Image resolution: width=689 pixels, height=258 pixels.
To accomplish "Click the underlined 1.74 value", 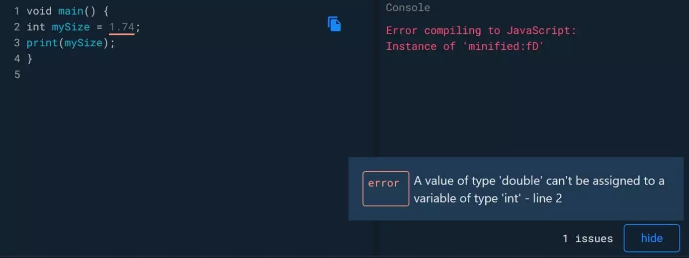I will pos(122,27).
